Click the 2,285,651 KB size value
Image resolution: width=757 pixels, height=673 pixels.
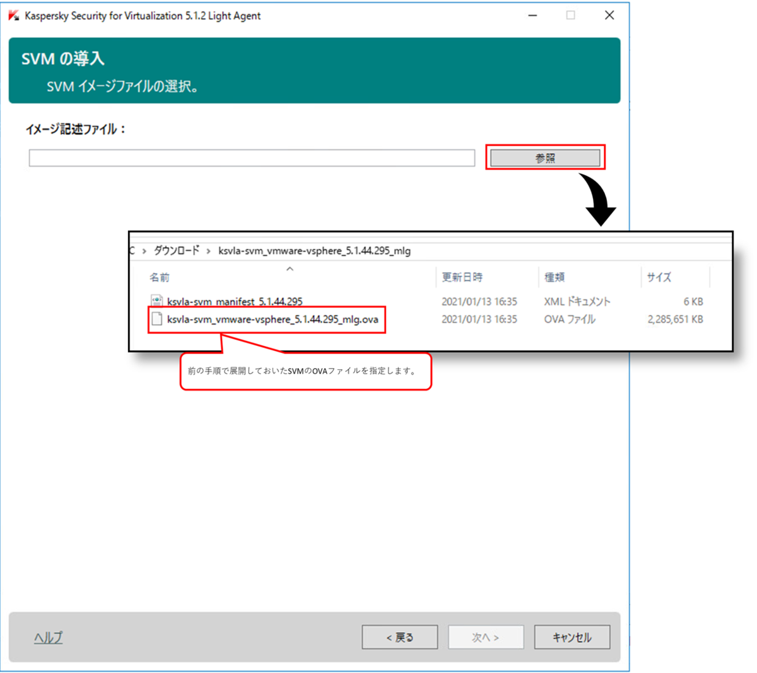(675, 319)
